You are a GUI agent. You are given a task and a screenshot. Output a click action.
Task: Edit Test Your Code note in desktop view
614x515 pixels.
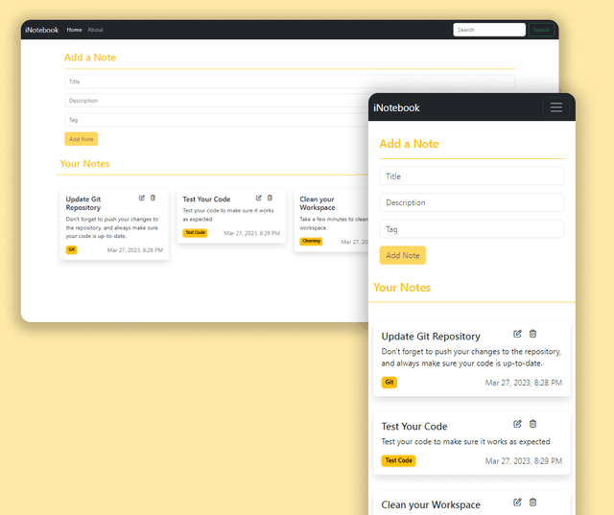(258, 198)
